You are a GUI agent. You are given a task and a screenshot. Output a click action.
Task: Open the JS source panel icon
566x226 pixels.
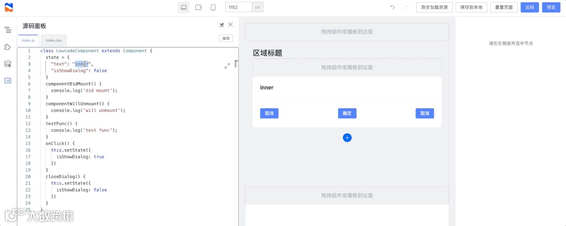pos(7,81)
